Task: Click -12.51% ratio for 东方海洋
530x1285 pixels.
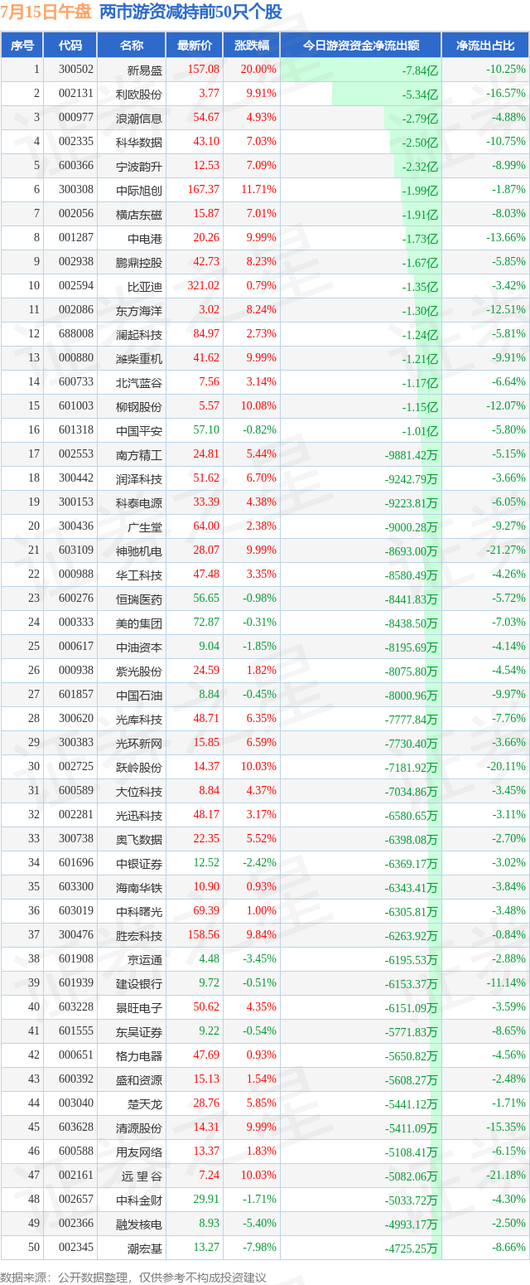Action: pyautogui.click(x=506, y=310)
